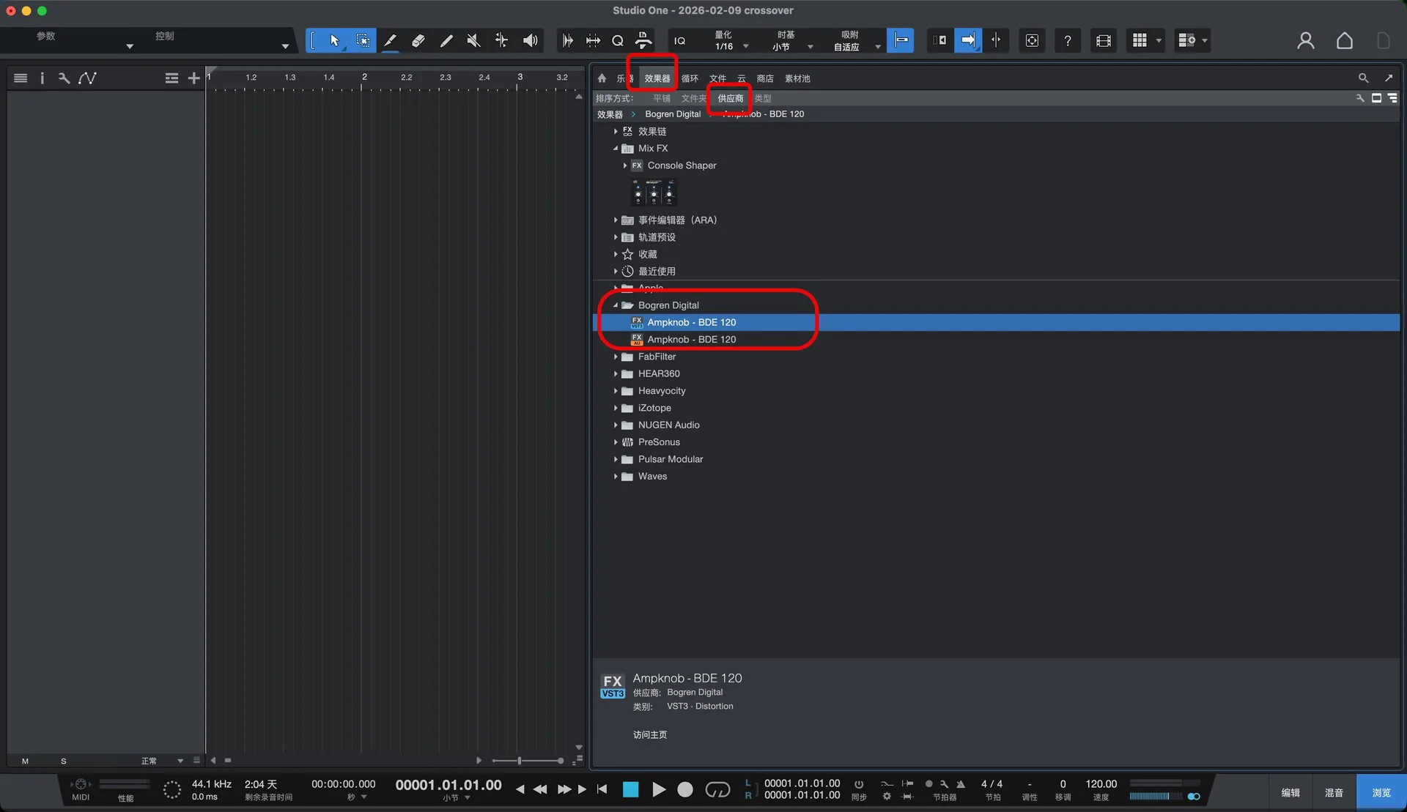Open the 混音 (Mix) view button
Screen dimensions: 1407x812
1334,793
